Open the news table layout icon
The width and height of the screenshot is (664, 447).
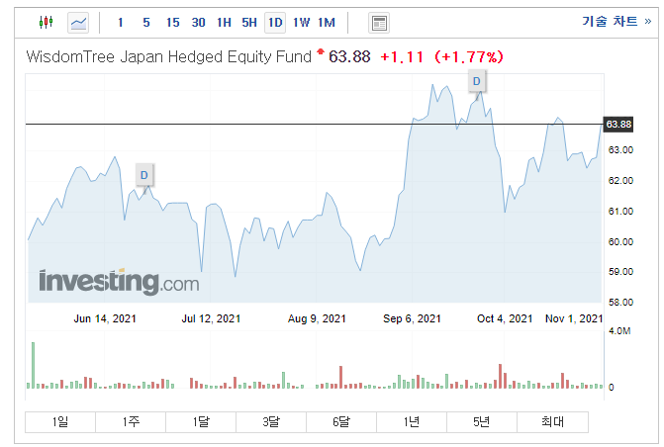(x=379, y=23)
